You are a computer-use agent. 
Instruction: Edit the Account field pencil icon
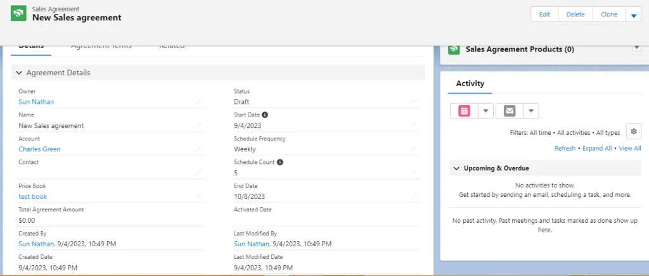(198, 149)
